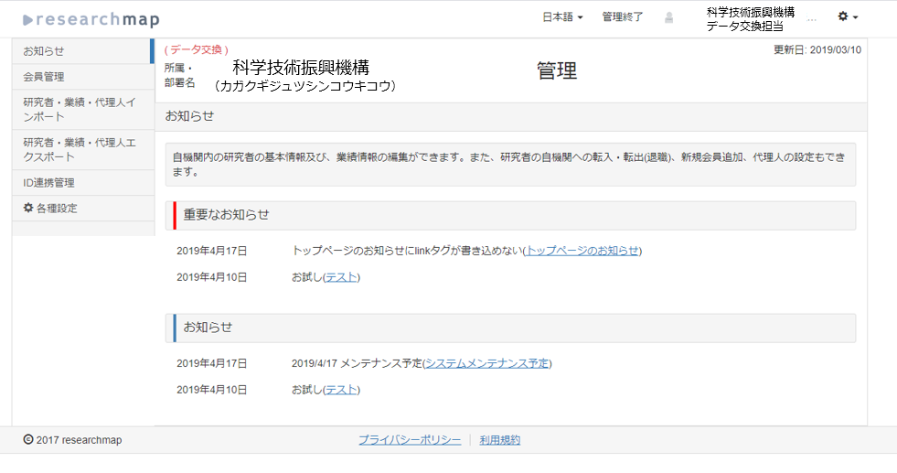Click the 科学技術振興機構 データ交換担当 user name
897x473 pixels.
coord(750,19)
